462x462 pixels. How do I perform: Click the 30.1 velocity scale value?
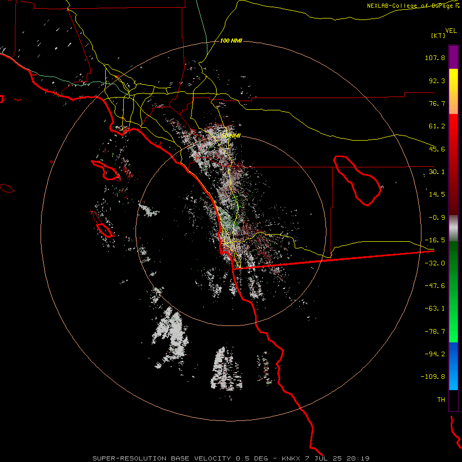[437, 172]
